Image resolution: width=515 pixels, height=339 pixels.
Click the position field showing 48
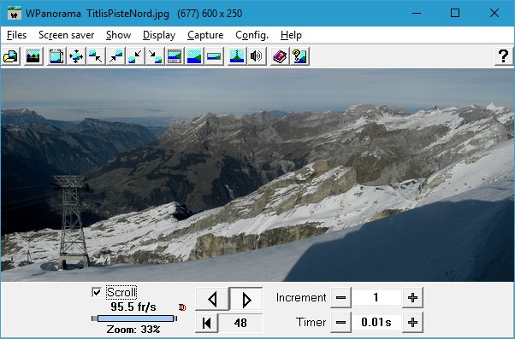[240, 323]
